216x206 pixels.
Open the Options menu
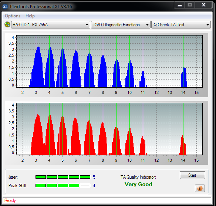click(13, 16)
